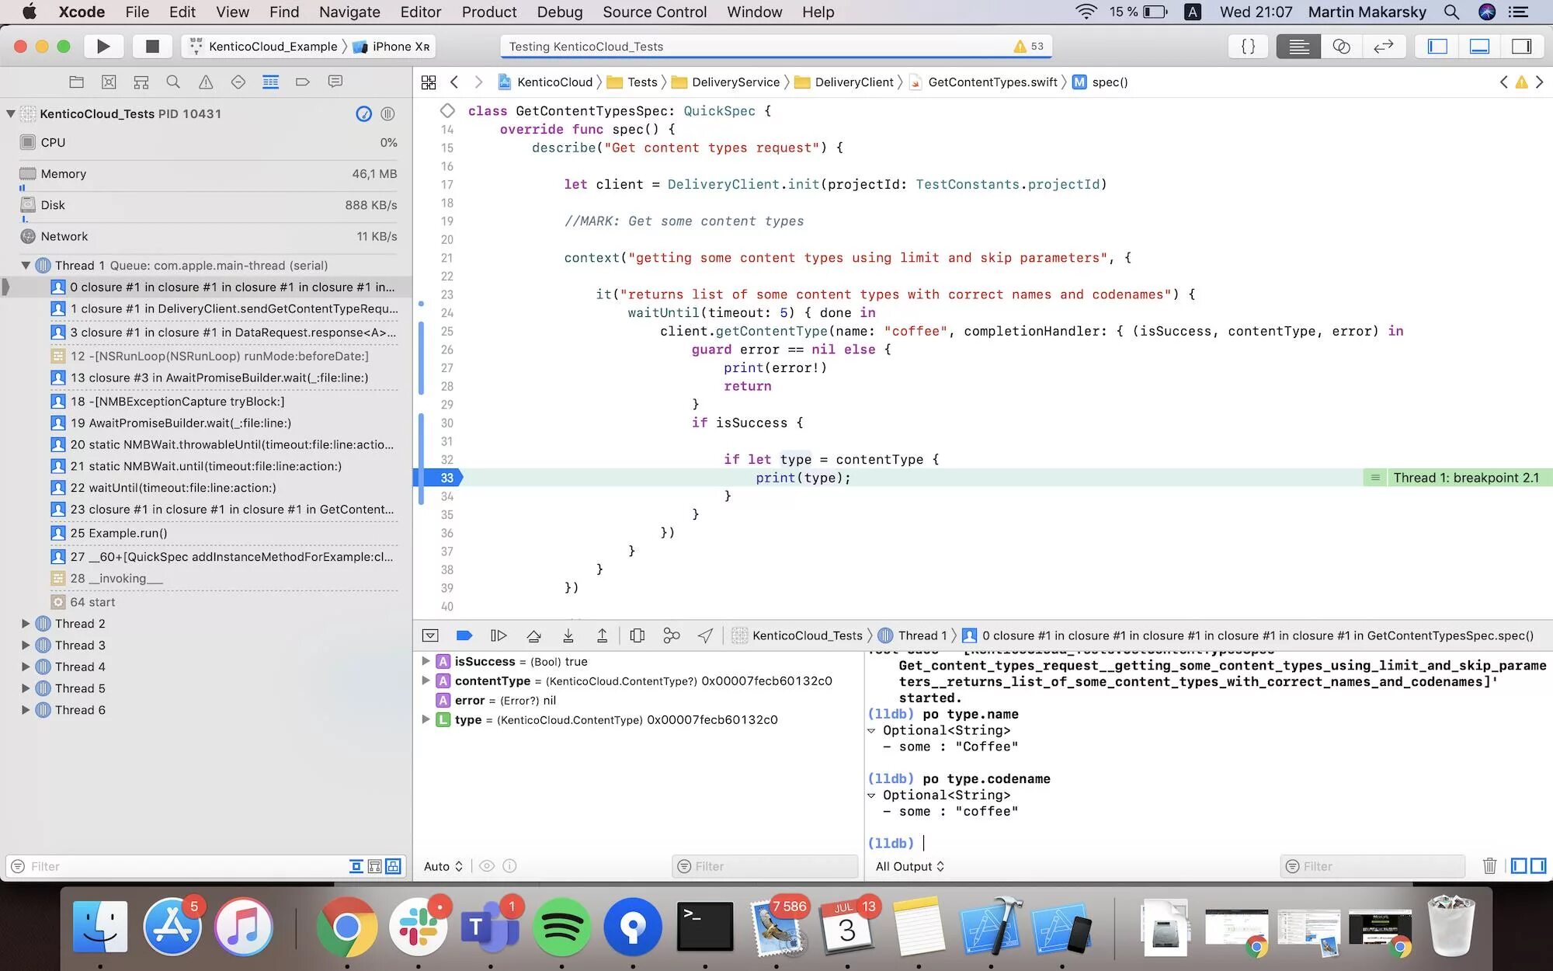
Task: Expand Thread 4
Action: 26,666
